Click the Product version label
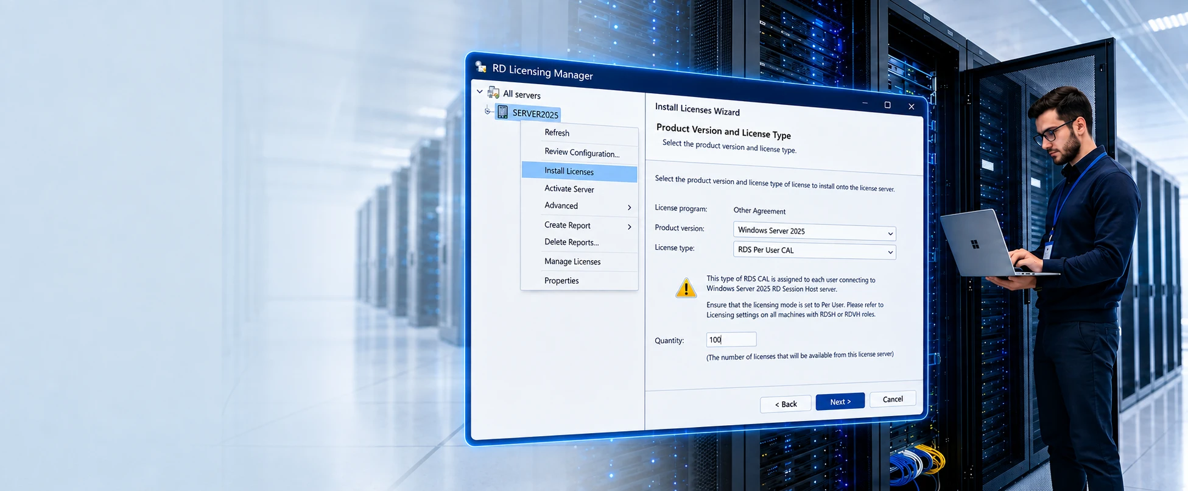Viewport: 1188px width, 491px height. tap(680, 228)
